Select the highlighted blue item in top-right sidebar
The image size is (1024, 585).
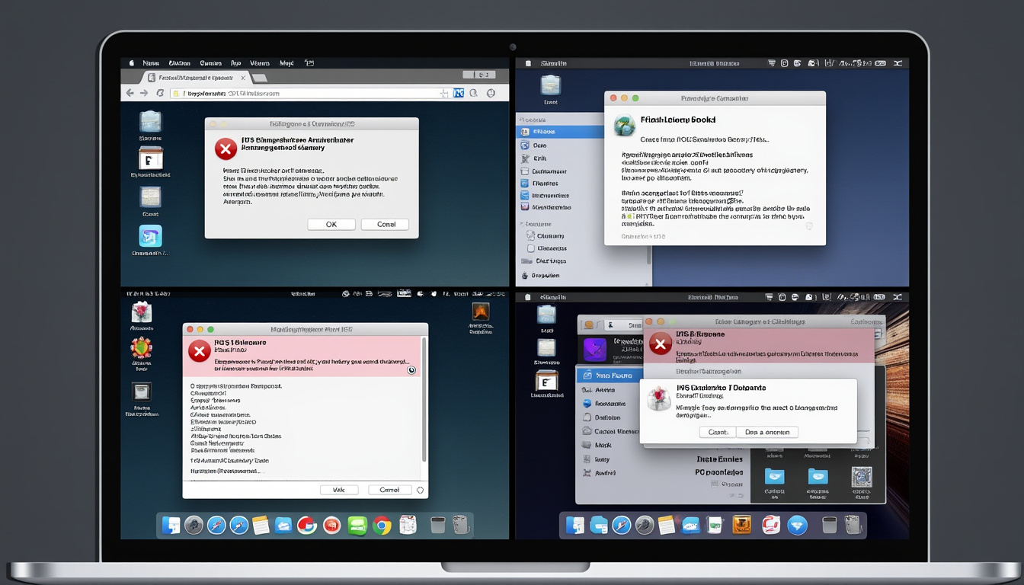560,132
